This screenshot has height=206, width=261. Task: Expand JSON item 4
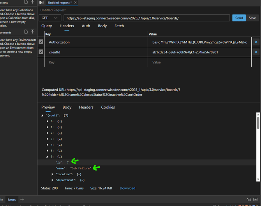click(48, 145)
